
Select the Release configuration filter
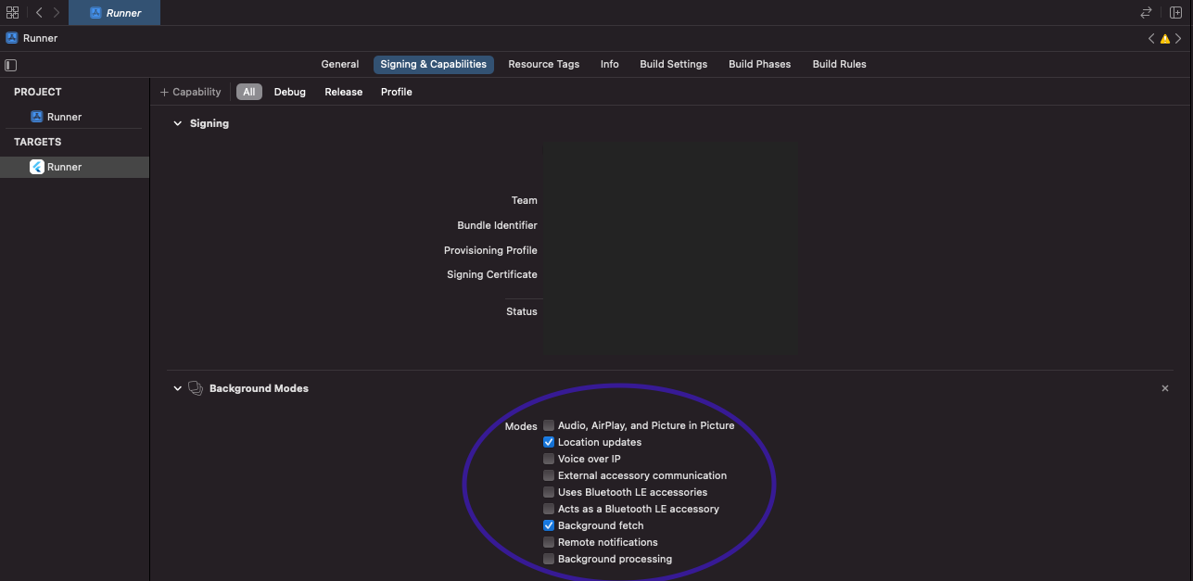click(x=343, y=92)
